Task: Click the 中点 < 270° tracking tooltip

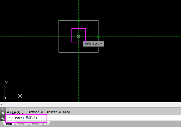Action: pyautogui.click(x=93, y=44)
